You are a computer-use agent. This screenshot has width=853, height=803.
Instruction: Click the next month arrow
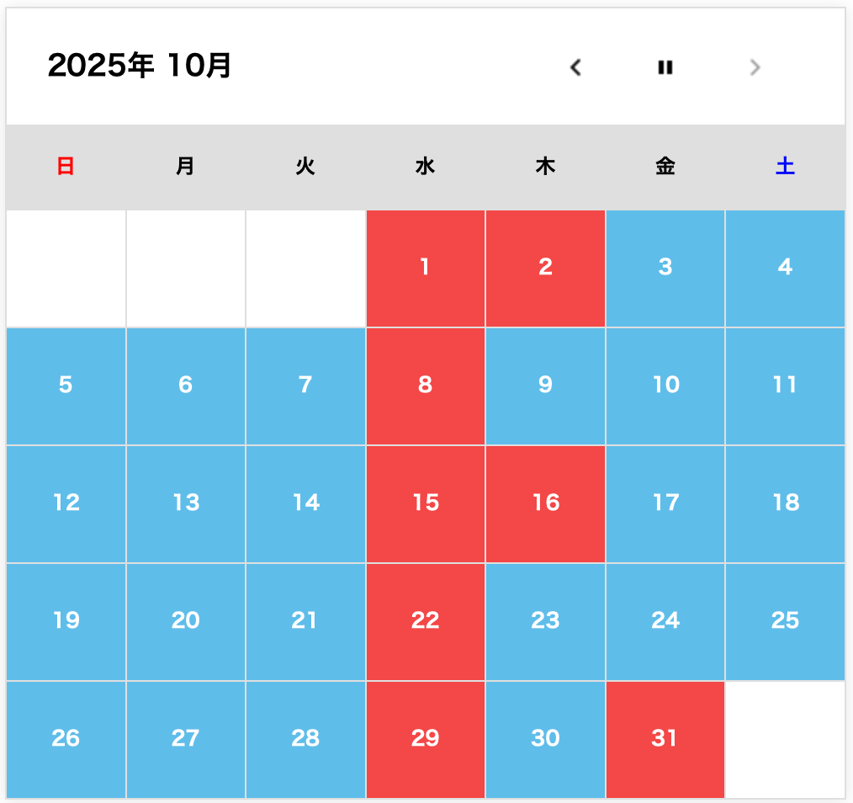click(755, 67)
